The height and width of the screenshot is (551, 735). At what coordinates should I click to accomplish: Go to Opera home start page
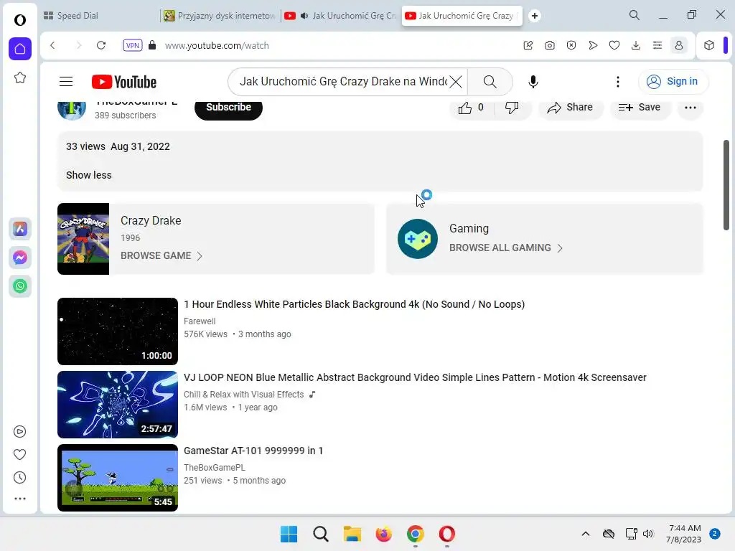point(20,49)
